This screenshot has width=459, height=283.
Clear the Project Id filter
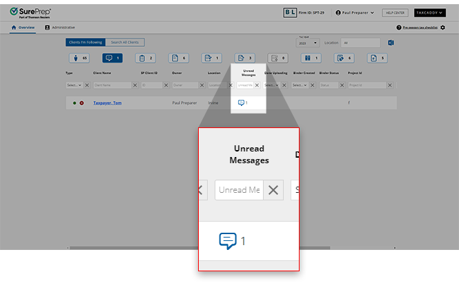[390, 85]
